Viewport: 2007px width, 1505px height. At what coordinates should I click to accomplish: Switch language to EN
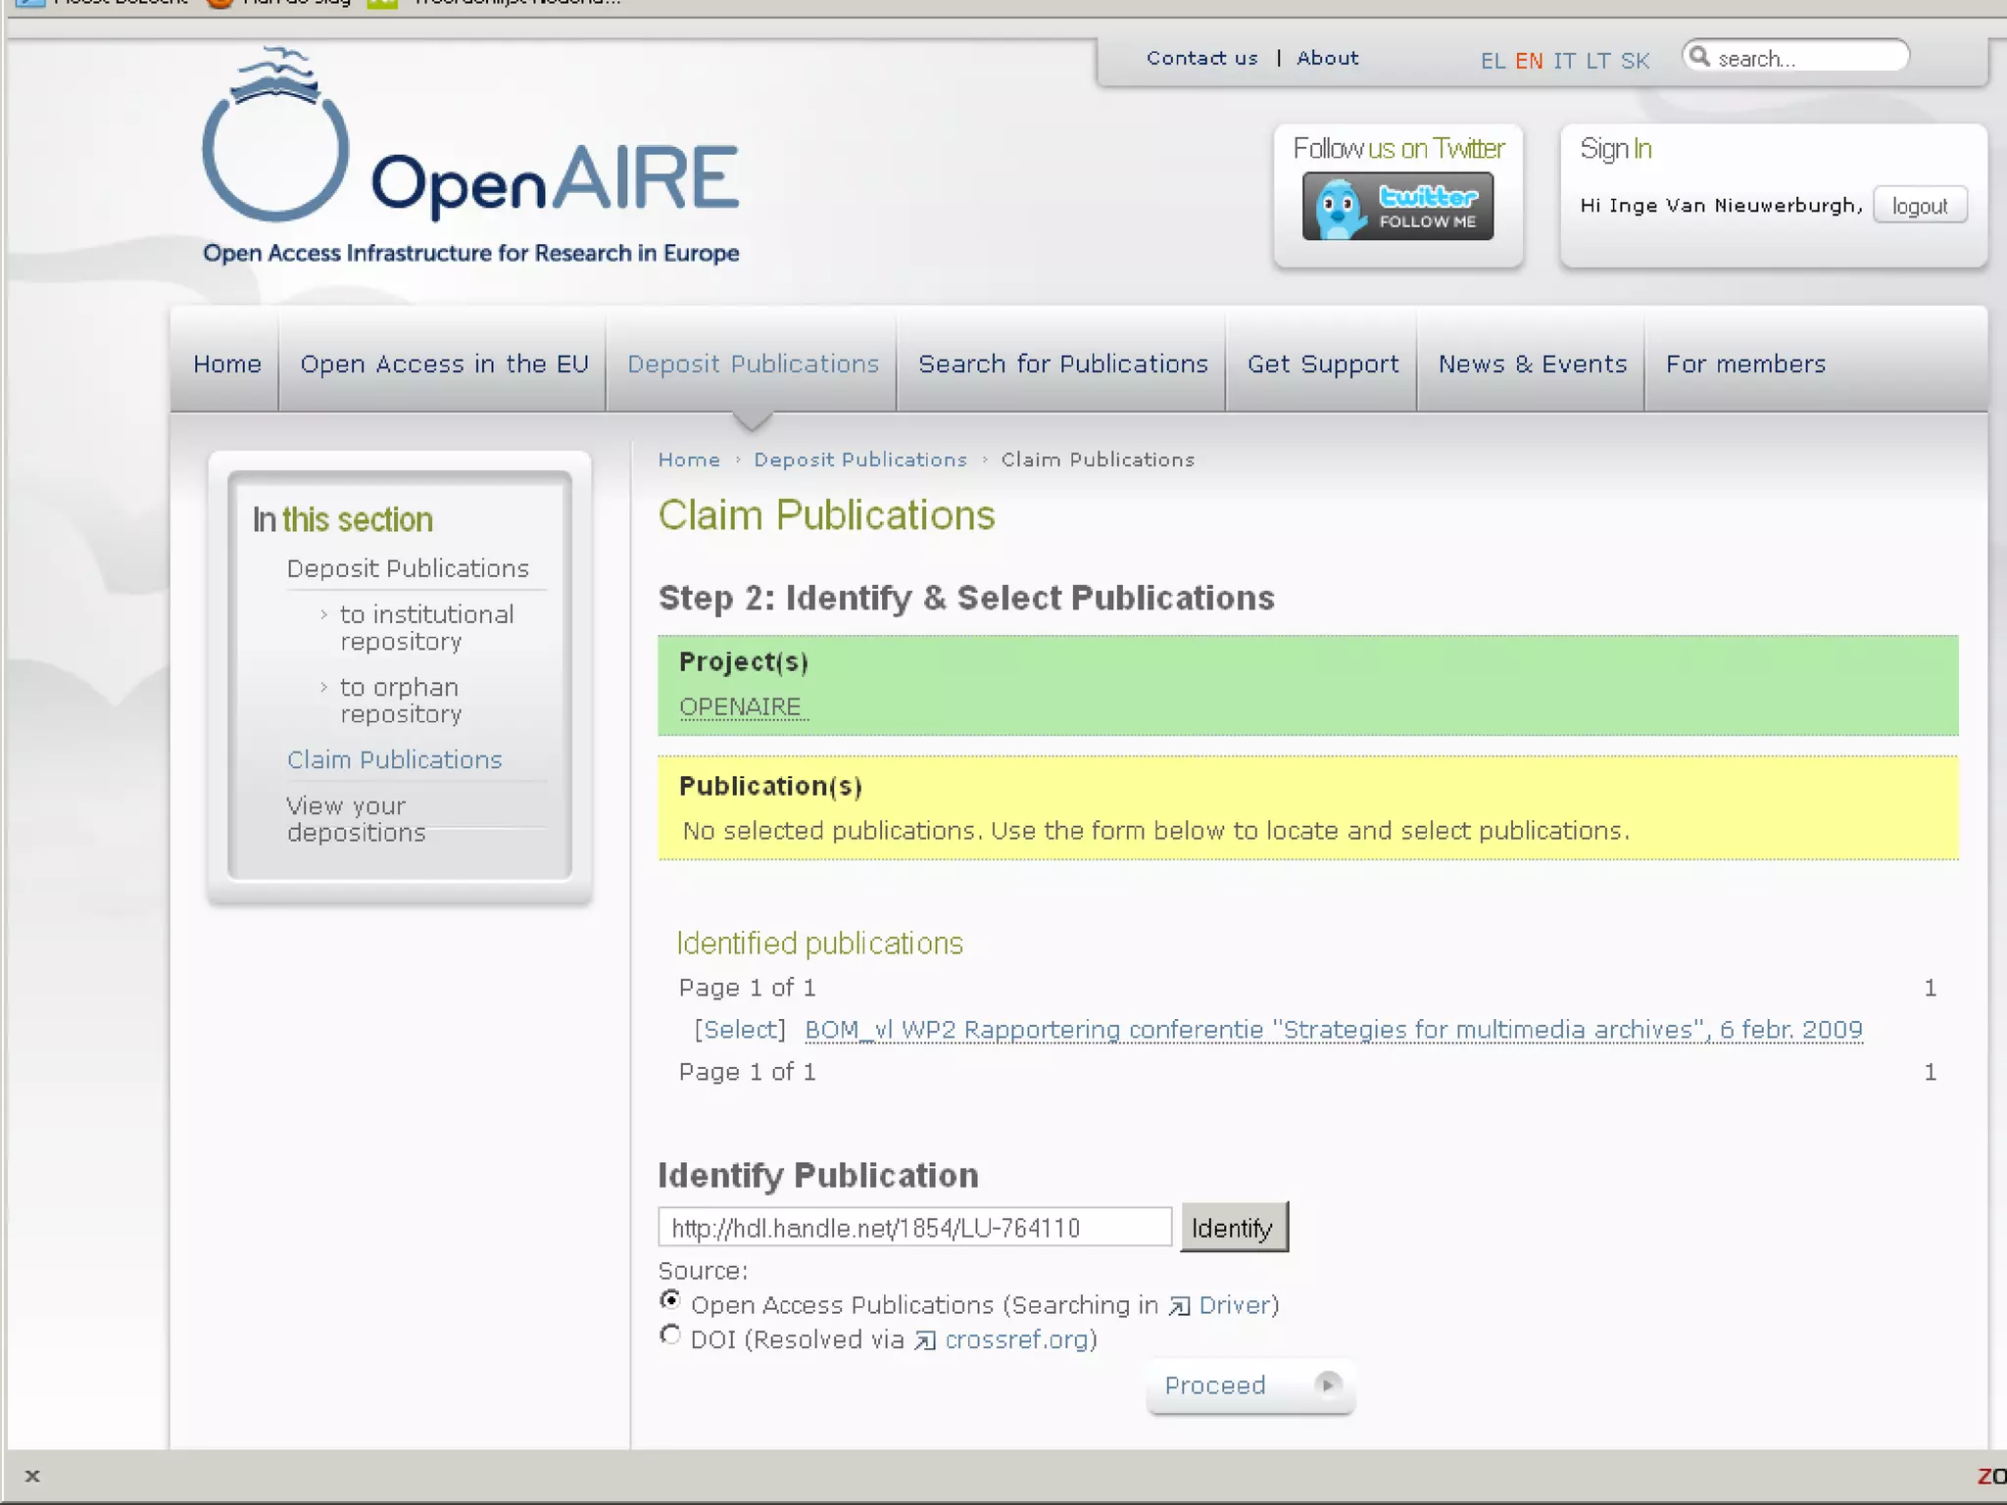click(1529, 61)
